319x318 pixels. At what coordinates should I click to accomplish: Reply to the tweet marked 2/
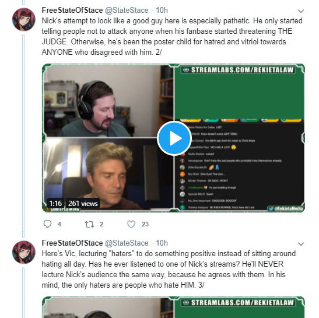[47, 224]
